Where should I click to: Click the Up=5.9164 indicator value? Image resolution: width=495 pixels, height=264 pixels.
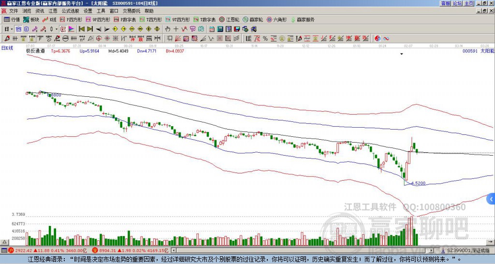pyautogui.click(x=89, y=51)
